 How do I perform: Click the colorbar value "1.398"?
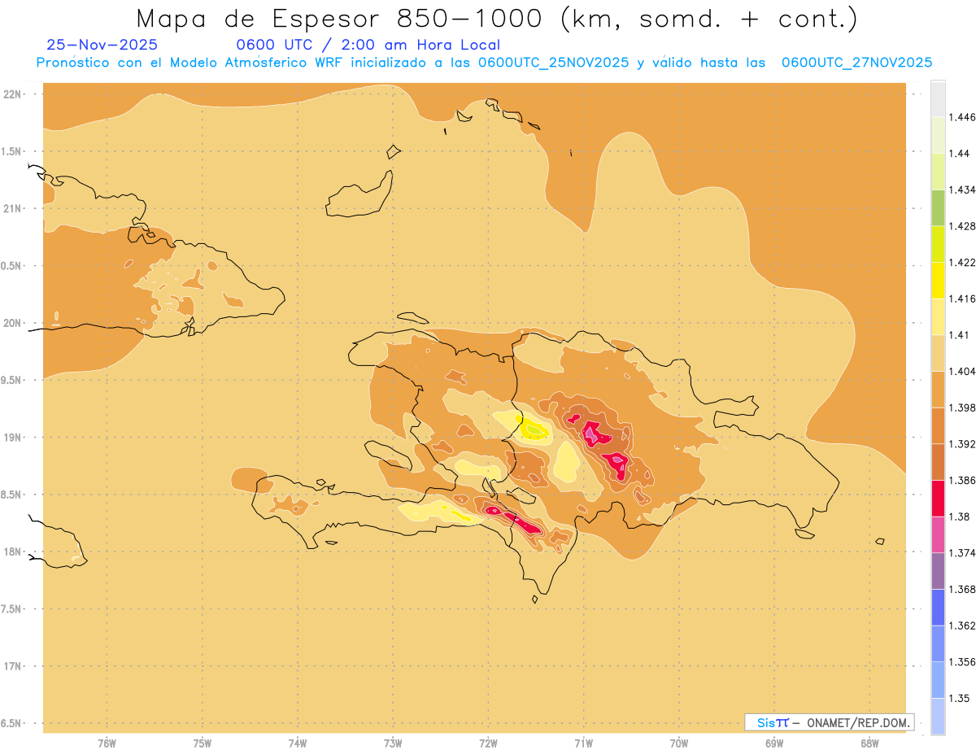point(963,408)
